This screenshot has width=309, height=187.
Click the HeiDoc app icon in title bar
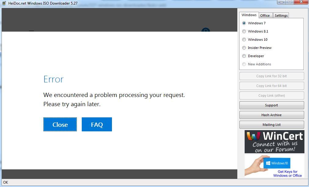[4, 3]
